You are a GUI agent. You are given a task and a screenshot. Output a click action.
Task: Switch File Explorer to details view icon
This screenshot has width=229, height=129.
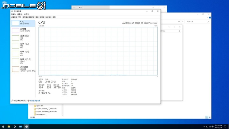(x=207, y=117)
